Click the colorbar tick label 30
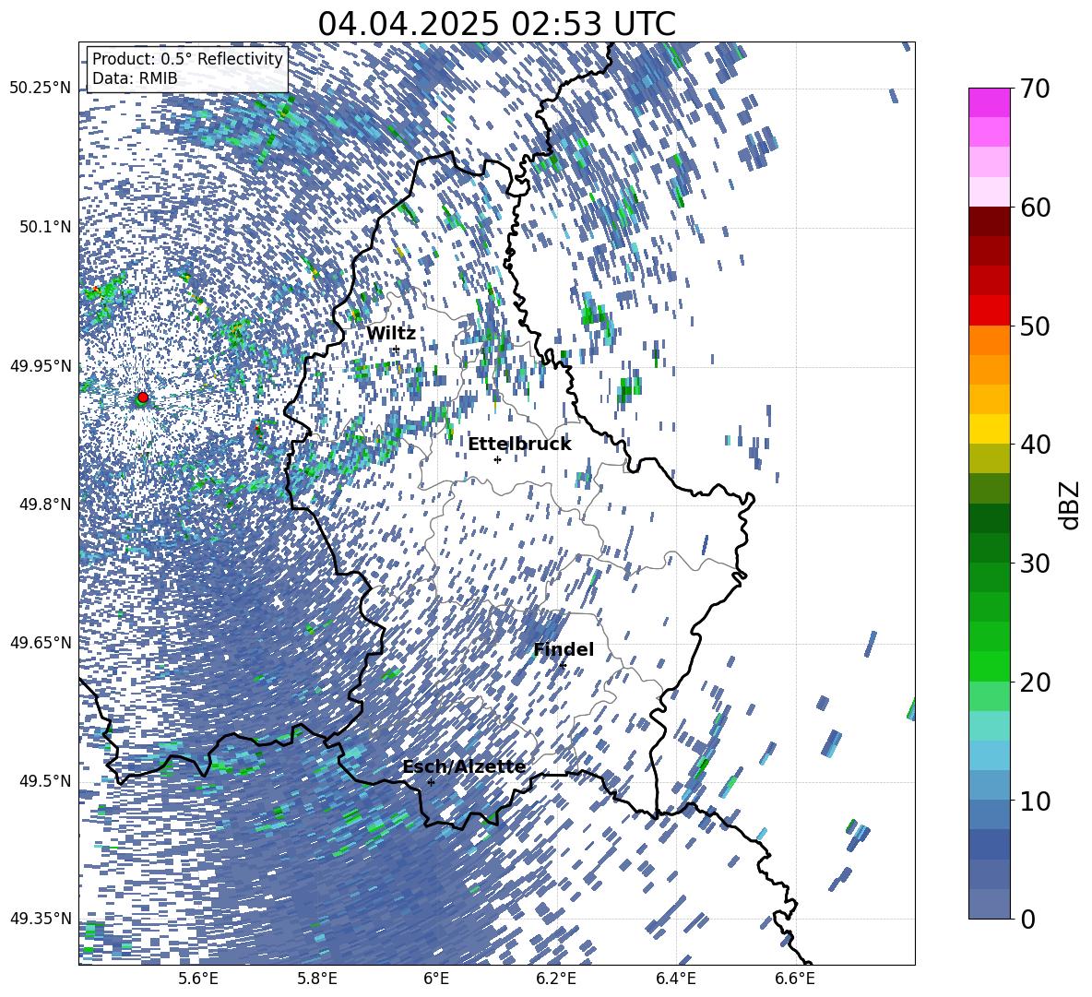This screenshot has width=1092, height=997. click(x=1035, y=564)
